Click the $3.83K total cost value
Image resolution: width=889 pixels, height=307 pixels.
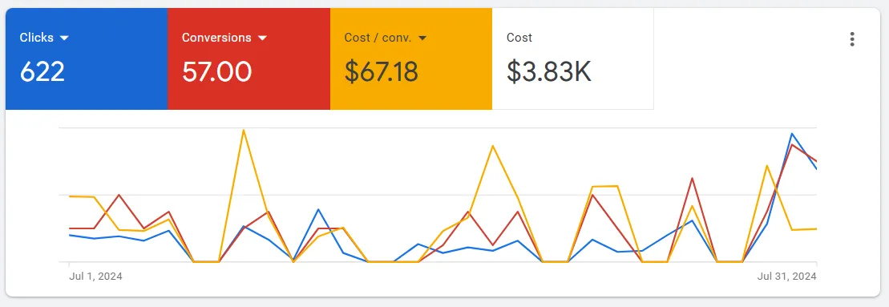pyautogui.click(x=549, y=72)
